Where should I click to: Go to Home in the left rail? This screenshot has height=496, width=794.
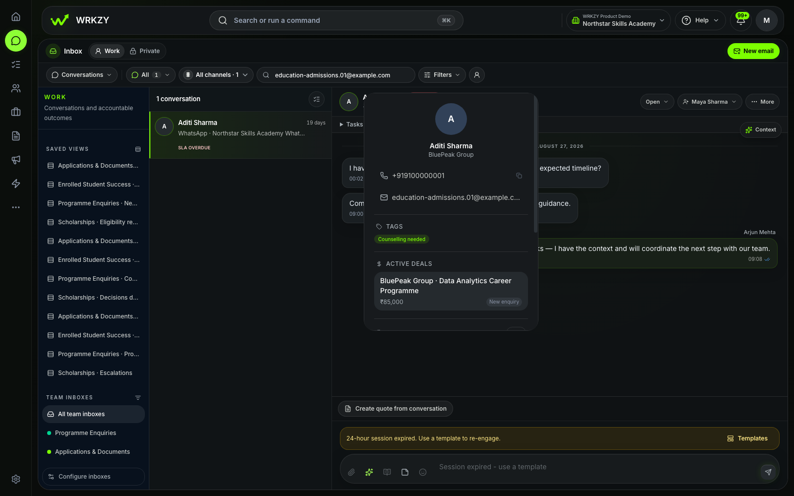(16, 17)
